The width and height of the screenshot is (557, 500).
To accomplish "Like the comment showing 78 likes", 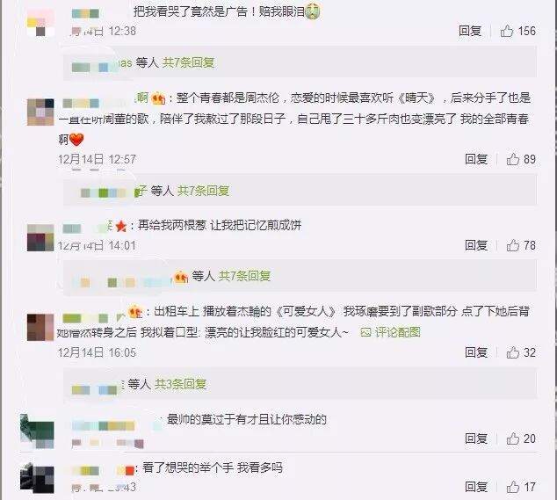I will [x=513, y=245].
